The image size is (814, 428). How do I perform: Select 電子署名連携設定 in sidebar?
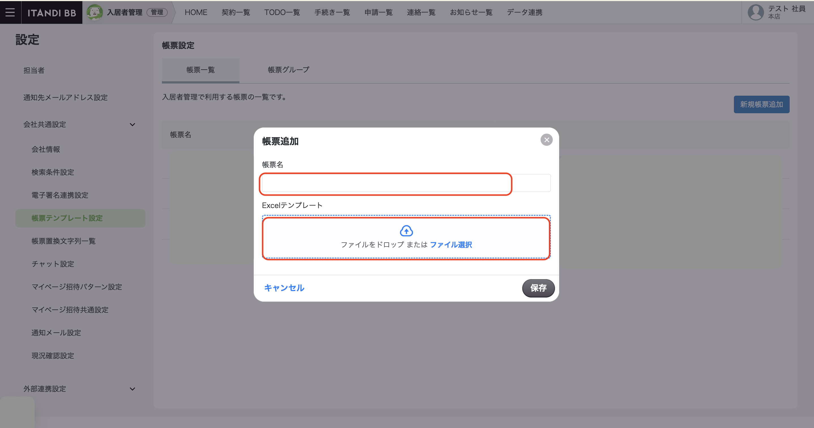click(x=60, y=195)
